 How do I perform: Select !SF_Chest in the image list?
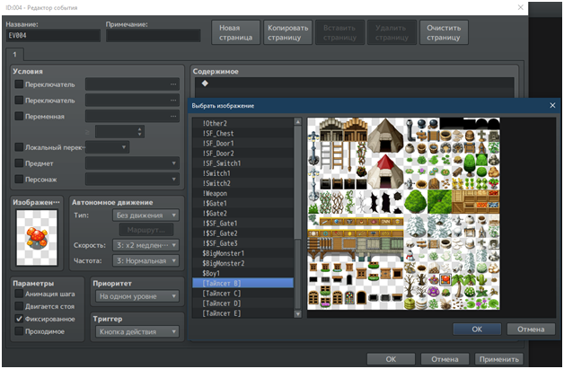(x=242, y=134)
